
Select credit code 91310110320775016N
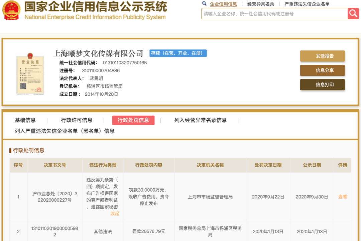[125, 63]
